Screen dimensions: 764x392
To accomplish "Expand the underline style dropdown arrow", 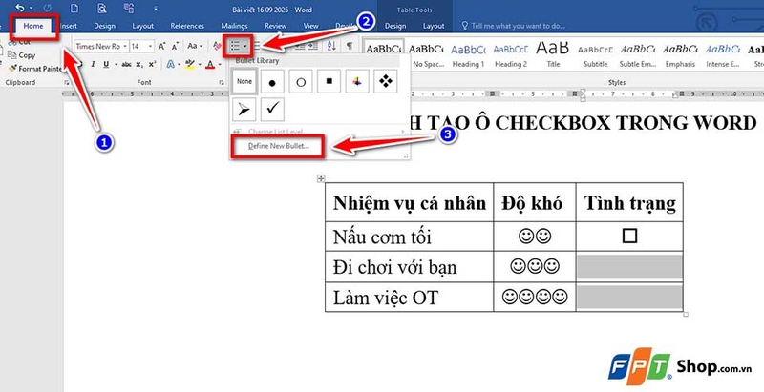I will click(114, 64).
